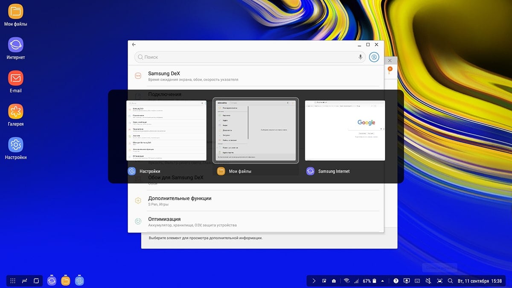Open the apps grid in the taskbar
The height and width of the screenshot is (288, 512).
(13, 281)
